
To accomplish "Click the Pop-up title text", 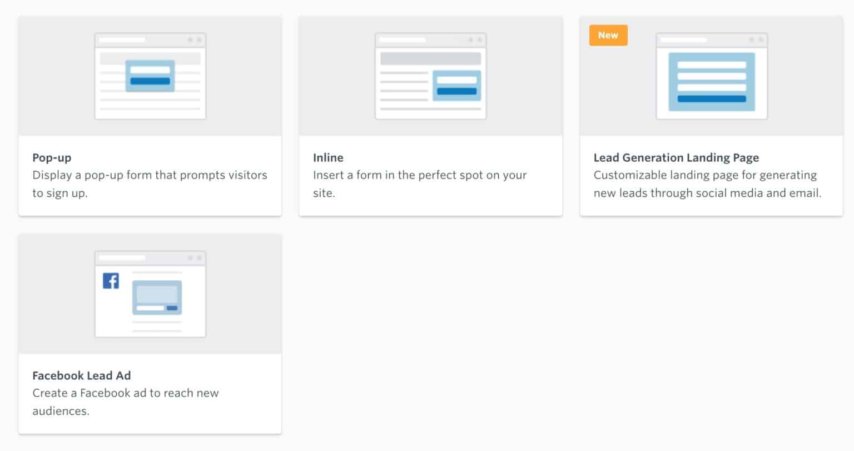I will 52,157.
